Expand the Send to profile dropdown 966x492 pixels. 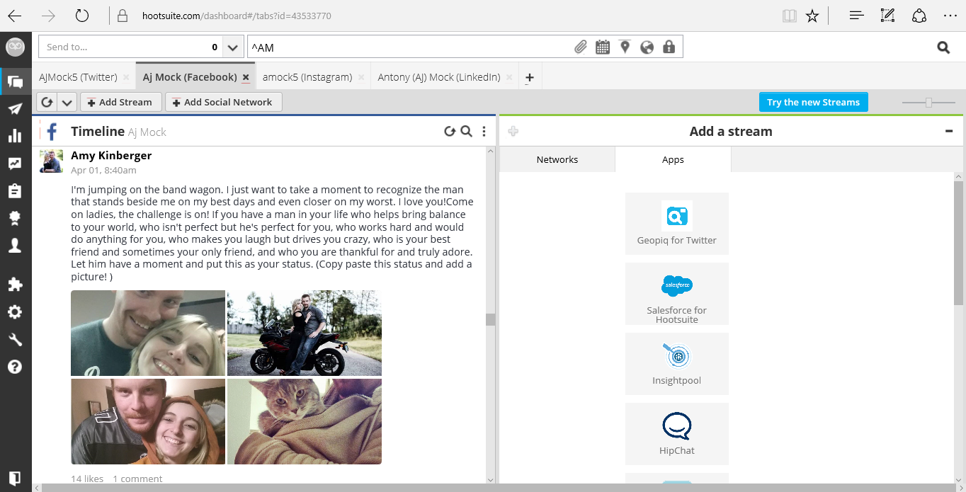click(x=232, y=47)
